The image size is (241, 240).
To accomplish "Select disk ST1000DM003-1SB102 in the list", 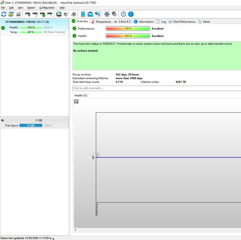I will coord(34,27).
